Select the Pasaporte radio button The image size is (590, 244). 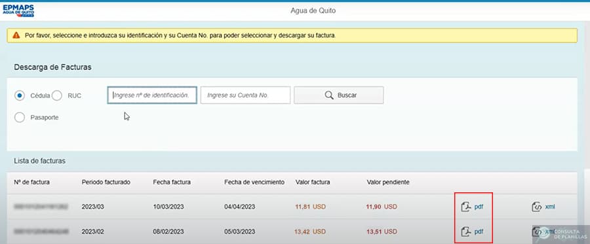(20, 118)
